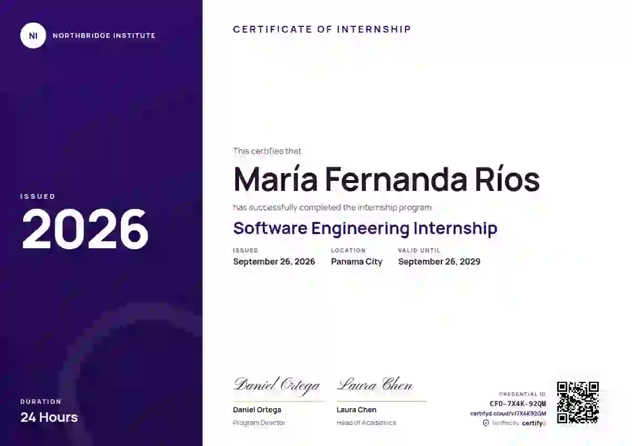632x446 pixels.
Task: Click the LOCATION label
Action: coord(348,250)
